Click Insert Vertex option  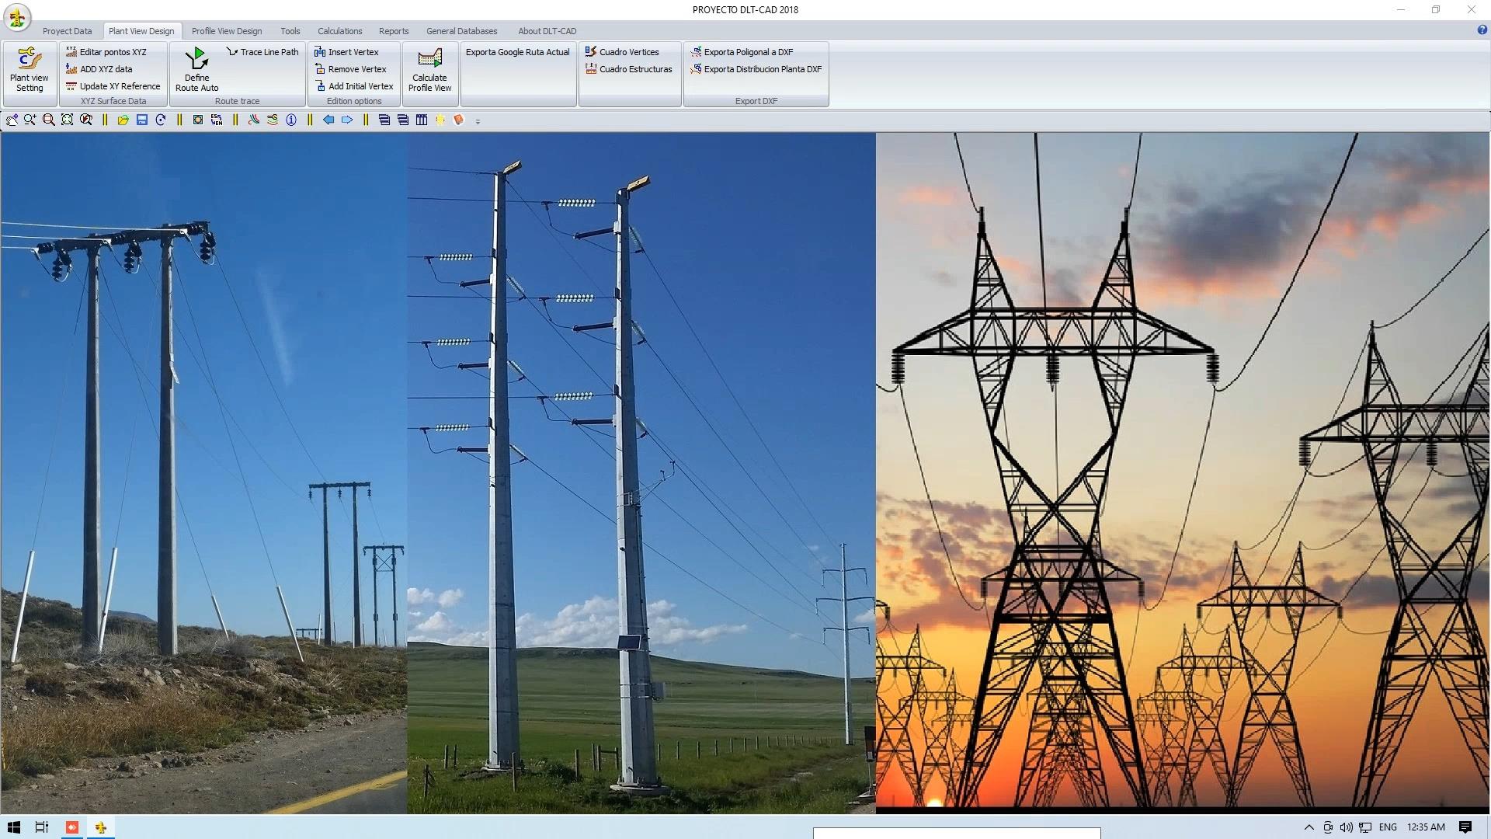346,52
